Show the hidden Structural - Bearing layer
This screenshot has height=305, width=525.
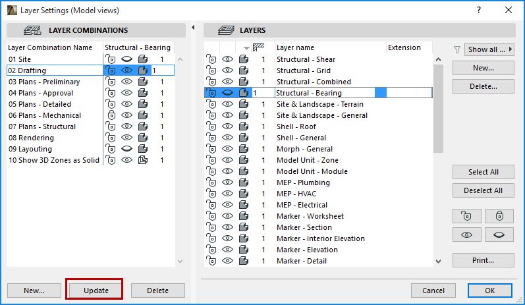[228, 93]
